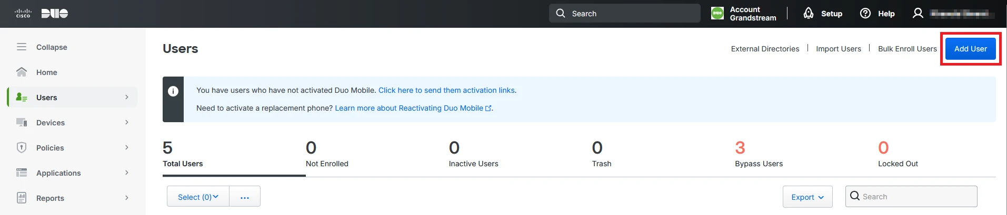Click the info icon on the notification banner
1007x215 pixels.
pos(173,91)
